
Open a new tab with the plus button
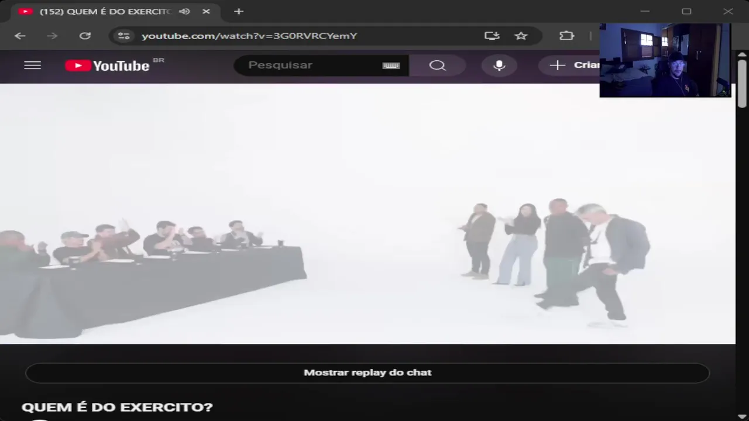point(238,11)
